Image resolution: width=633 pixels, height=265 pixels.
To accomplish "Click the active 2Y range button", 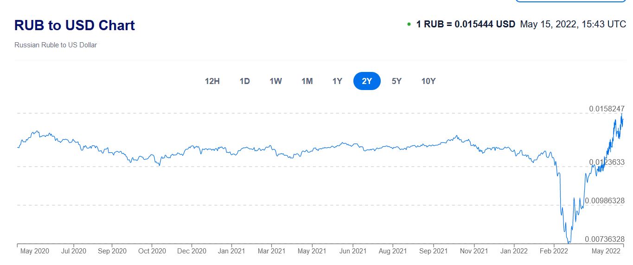I will point(367,81).
